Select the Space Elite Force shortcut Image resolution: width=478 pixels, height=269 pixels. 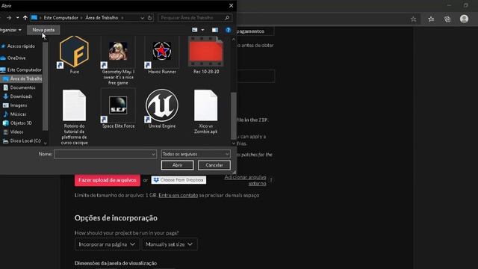[118, 105]
